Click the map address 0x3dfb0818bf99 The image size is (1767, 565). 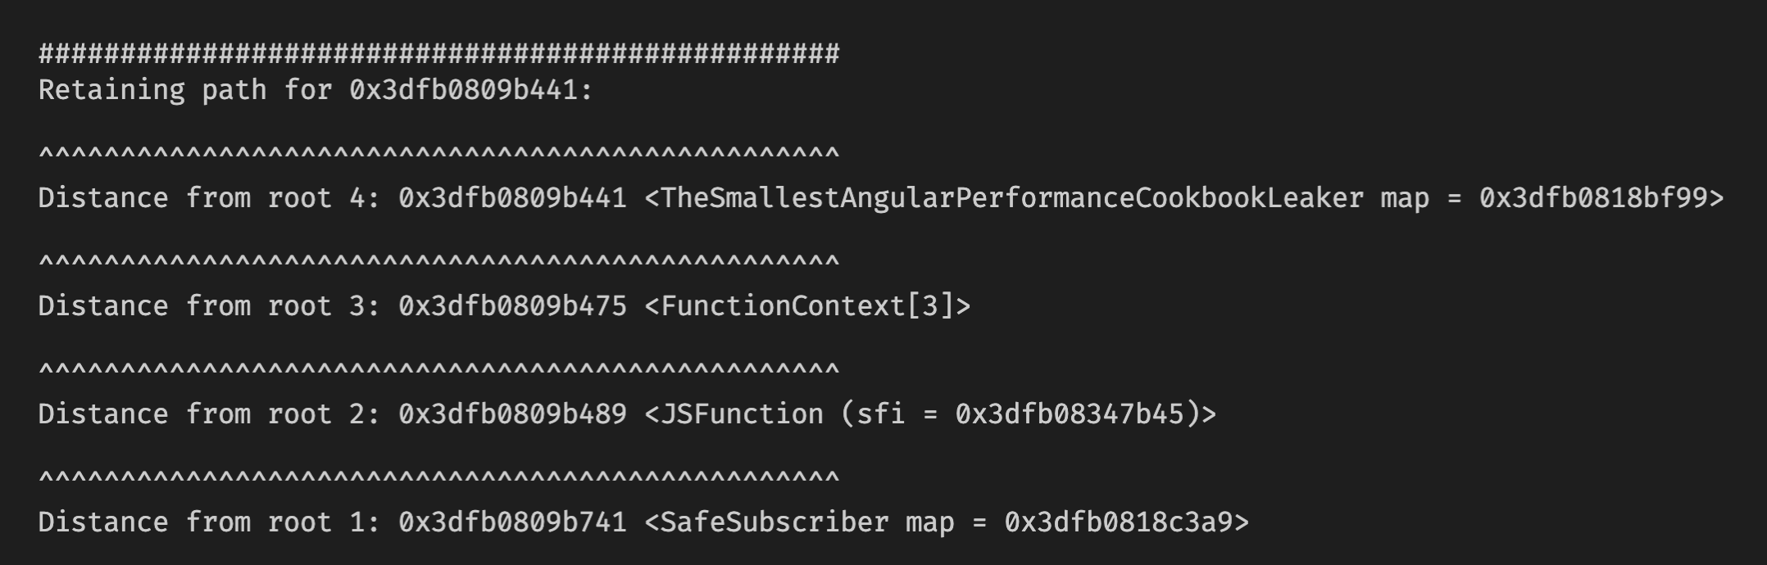coord(1593,198)
